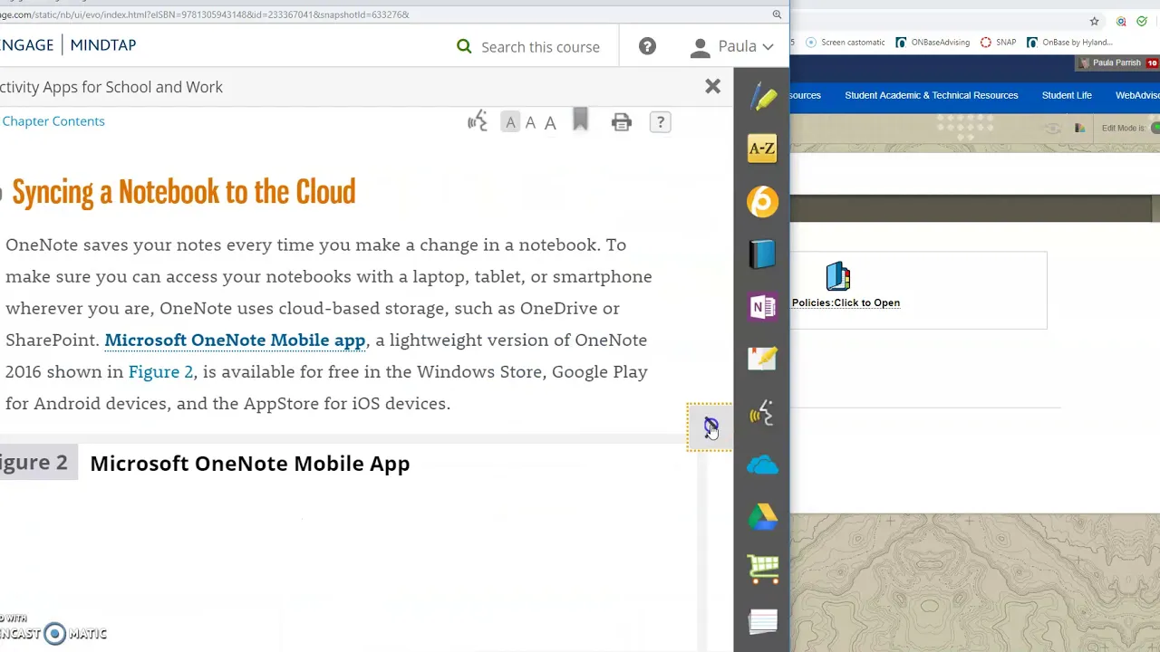
Task: Open reader help question mark box
Action: (x=660, y=122)
